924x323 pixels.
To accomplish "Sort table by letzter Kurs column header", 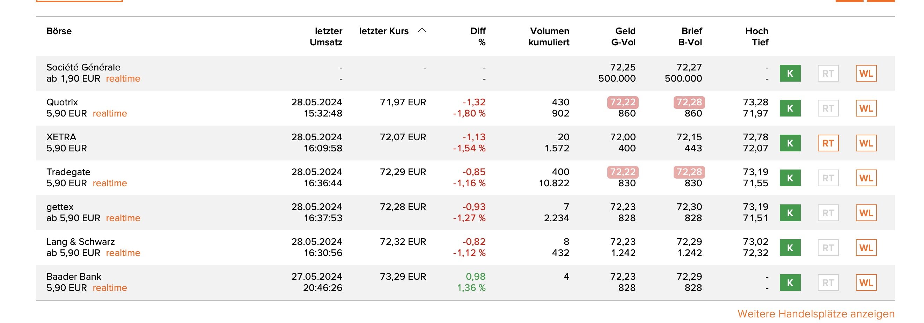I will (383, 31).
